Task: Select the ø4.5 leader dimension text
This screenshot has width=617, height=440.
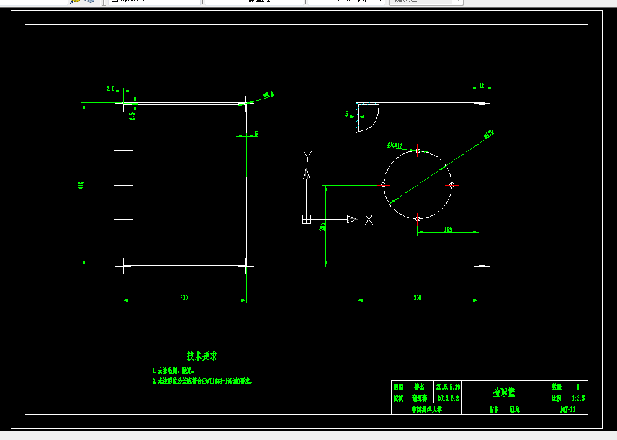Action: [x=269, y=94]
